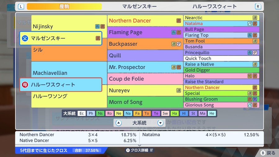Click the St lineage color swatch
This screenshot has height=157, width=279.
pyautogui.click(x=193, y=113)
